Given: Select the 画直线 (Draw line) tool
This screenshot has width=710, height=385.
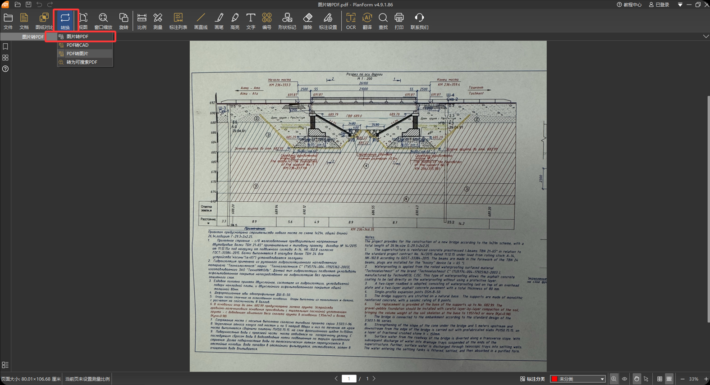Looking at the screenshot, I should pyautogui.click(x=201, y=21).
